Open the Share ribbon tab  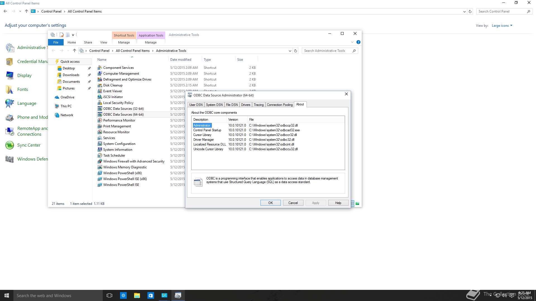[88, 42]
